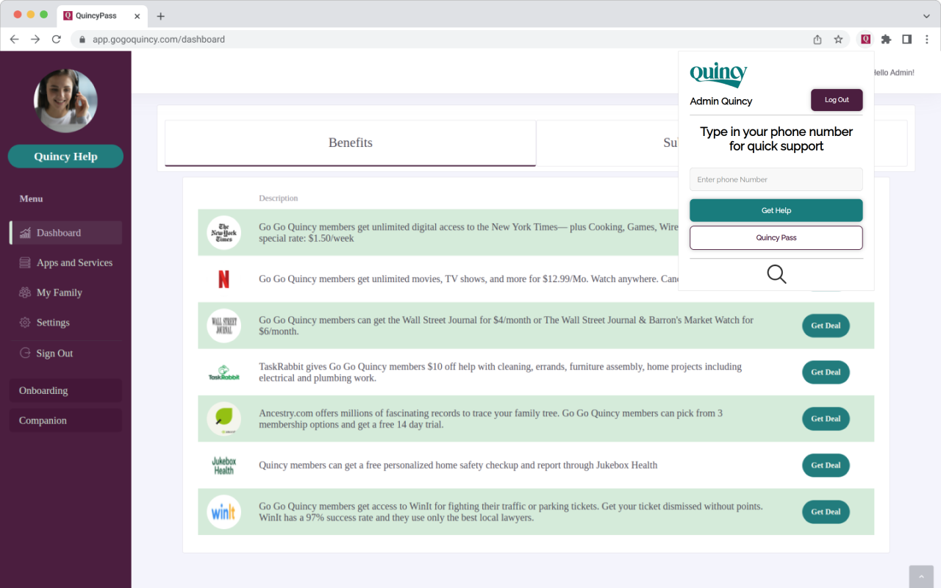Viewport: 941px width, 588px height.
Task: Click the Log Out button in popup
Action: coord(837,100)
